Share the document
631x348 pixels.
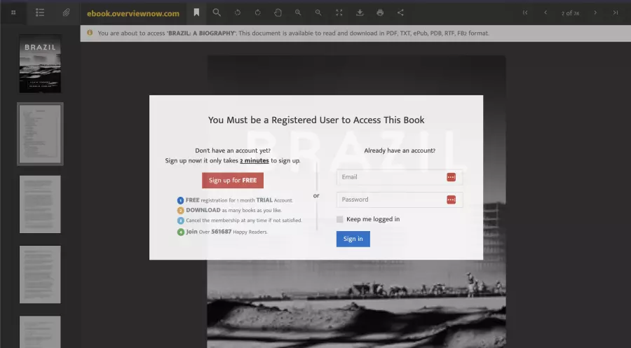pyautogui.click(x=400, y=13)
